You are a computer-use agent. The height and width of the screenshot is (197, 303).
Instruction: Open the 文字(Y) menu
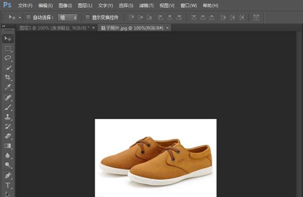(x=106, y=5)
